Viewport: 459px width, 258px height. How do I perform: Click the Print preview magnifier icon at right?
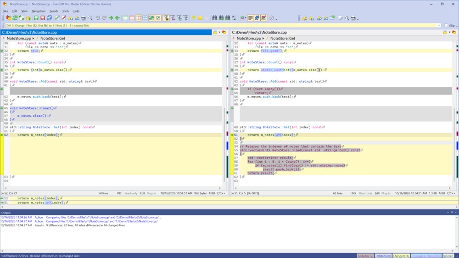click(x=347, y=18)
